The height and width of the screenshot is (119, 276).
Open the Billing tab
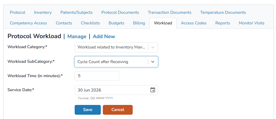point(139,23)
